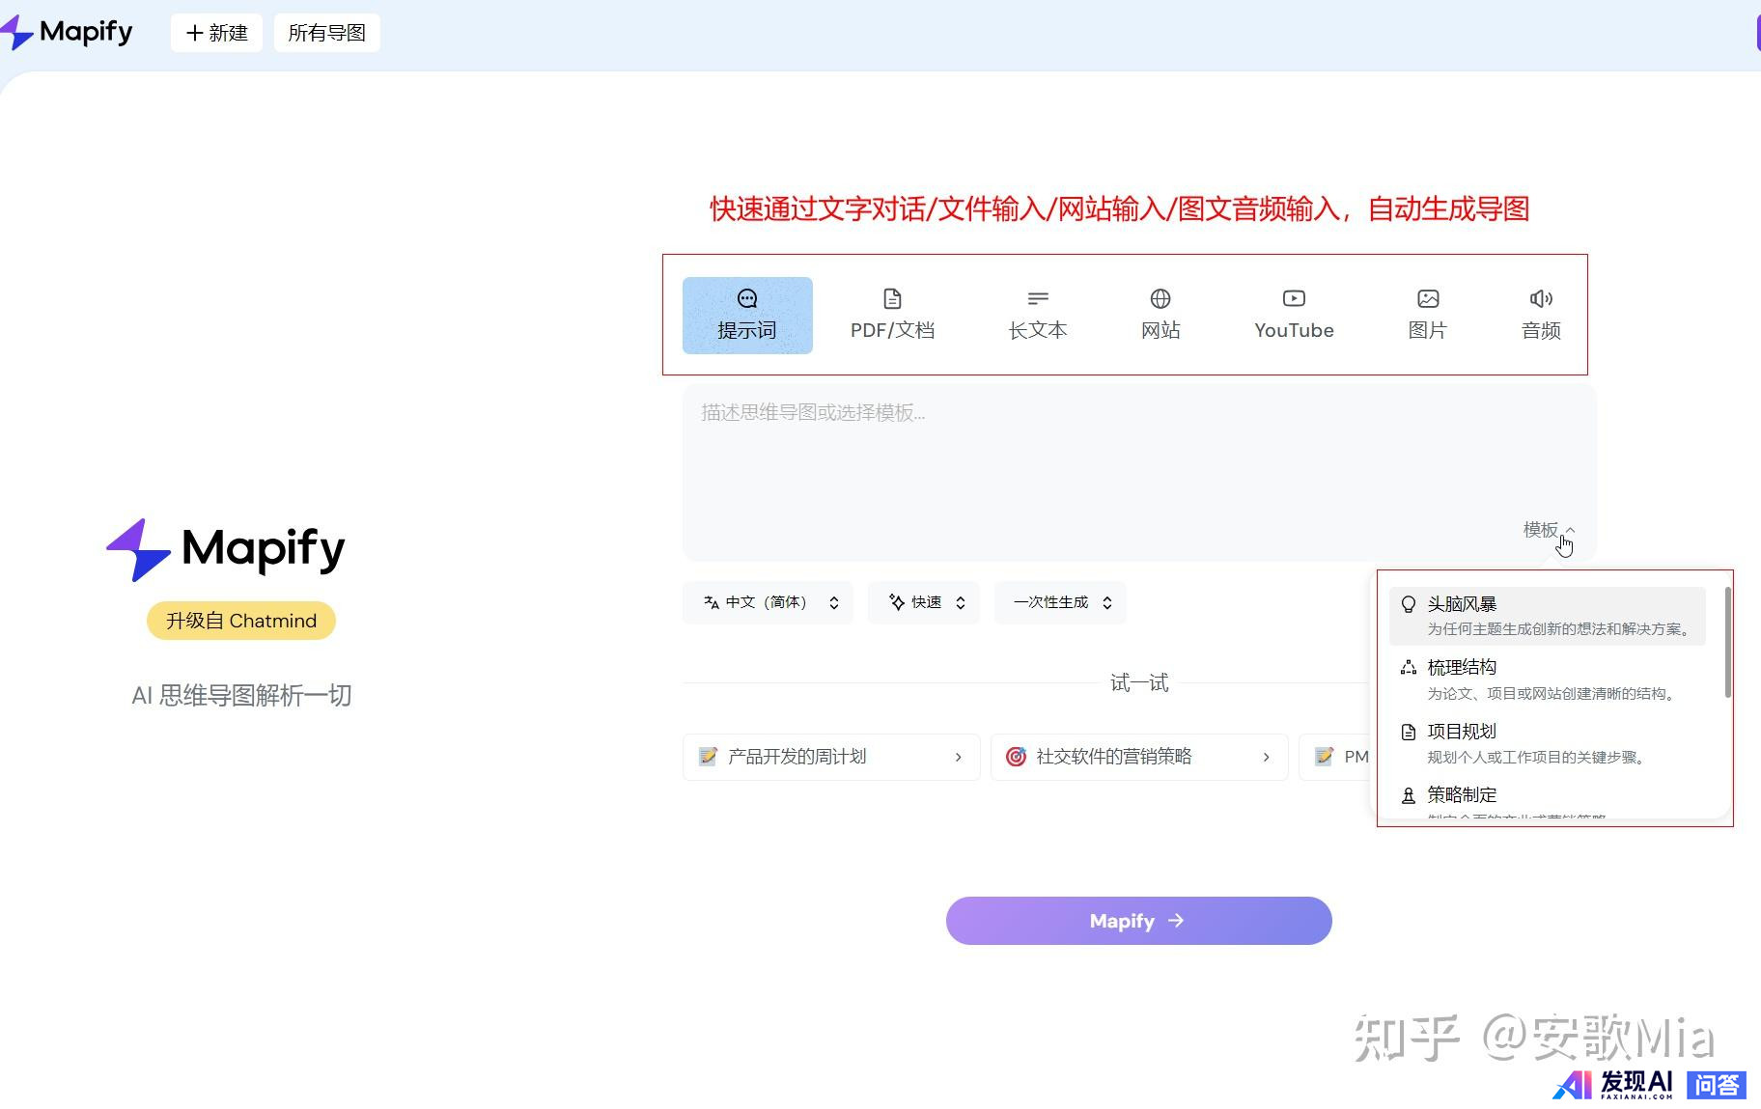
Task: Expand the 一次性生成 generation dropdown
Action: tap(1060, 602)
